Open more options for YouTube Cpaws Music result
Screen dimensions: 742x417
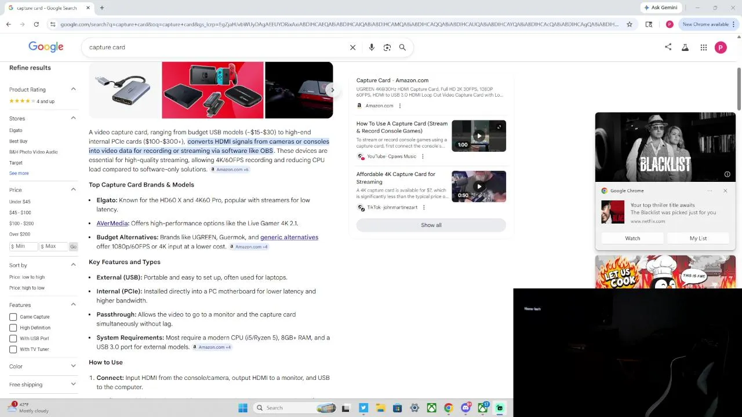coord(423,156)
